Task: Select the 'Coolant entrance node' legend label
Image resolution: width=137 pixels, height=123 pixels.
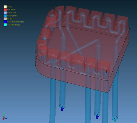Action: 15,22
